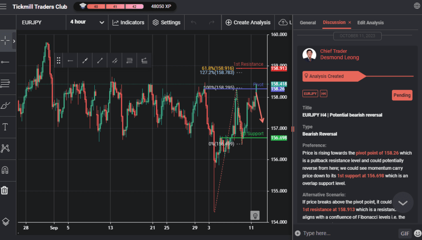Select the Fibonacci retracement tool in sidebar
The height and width of the screenshot is (240, 422).
pos(5,83)
